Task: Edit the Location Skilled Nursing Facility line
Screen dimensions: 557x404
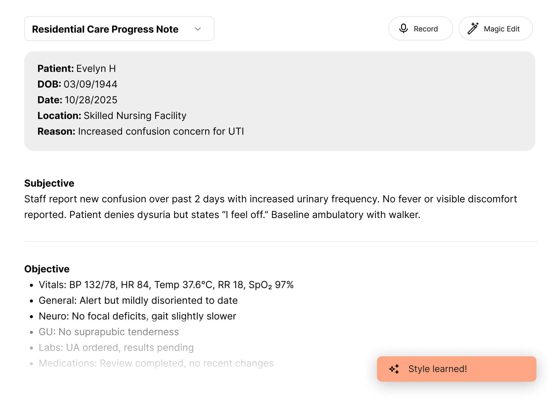Action: point(135,116)
